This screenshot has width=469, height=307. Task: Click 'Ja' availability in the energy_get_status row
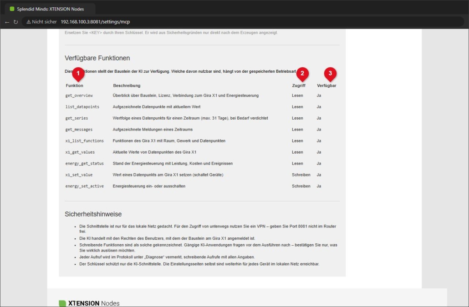click(319, 164)
